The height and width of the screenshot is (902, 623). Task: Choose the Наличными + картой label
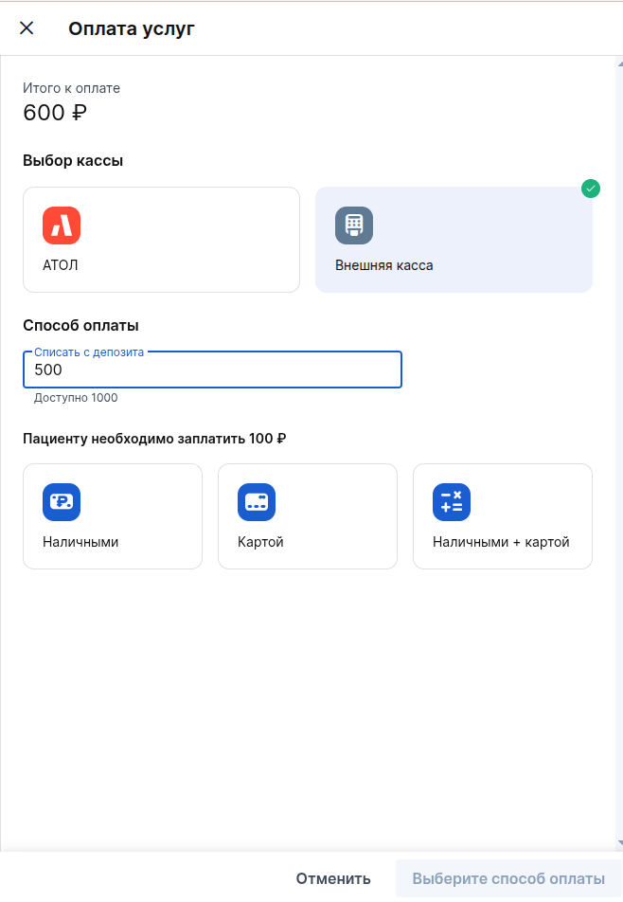501,542
